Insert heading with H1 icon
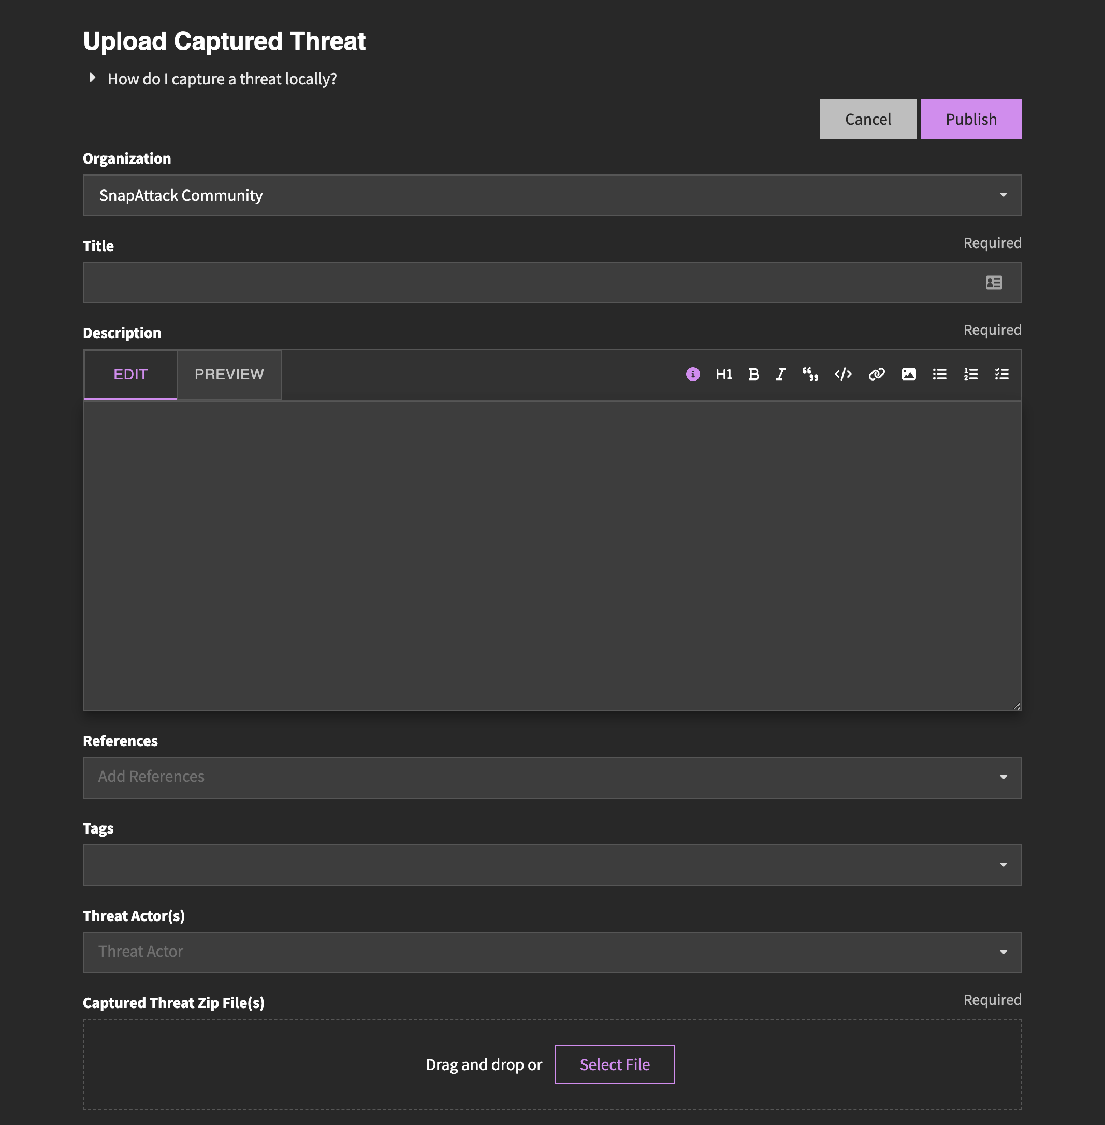The width and height of the screenshot is (1105, 1125). [723, 374]
